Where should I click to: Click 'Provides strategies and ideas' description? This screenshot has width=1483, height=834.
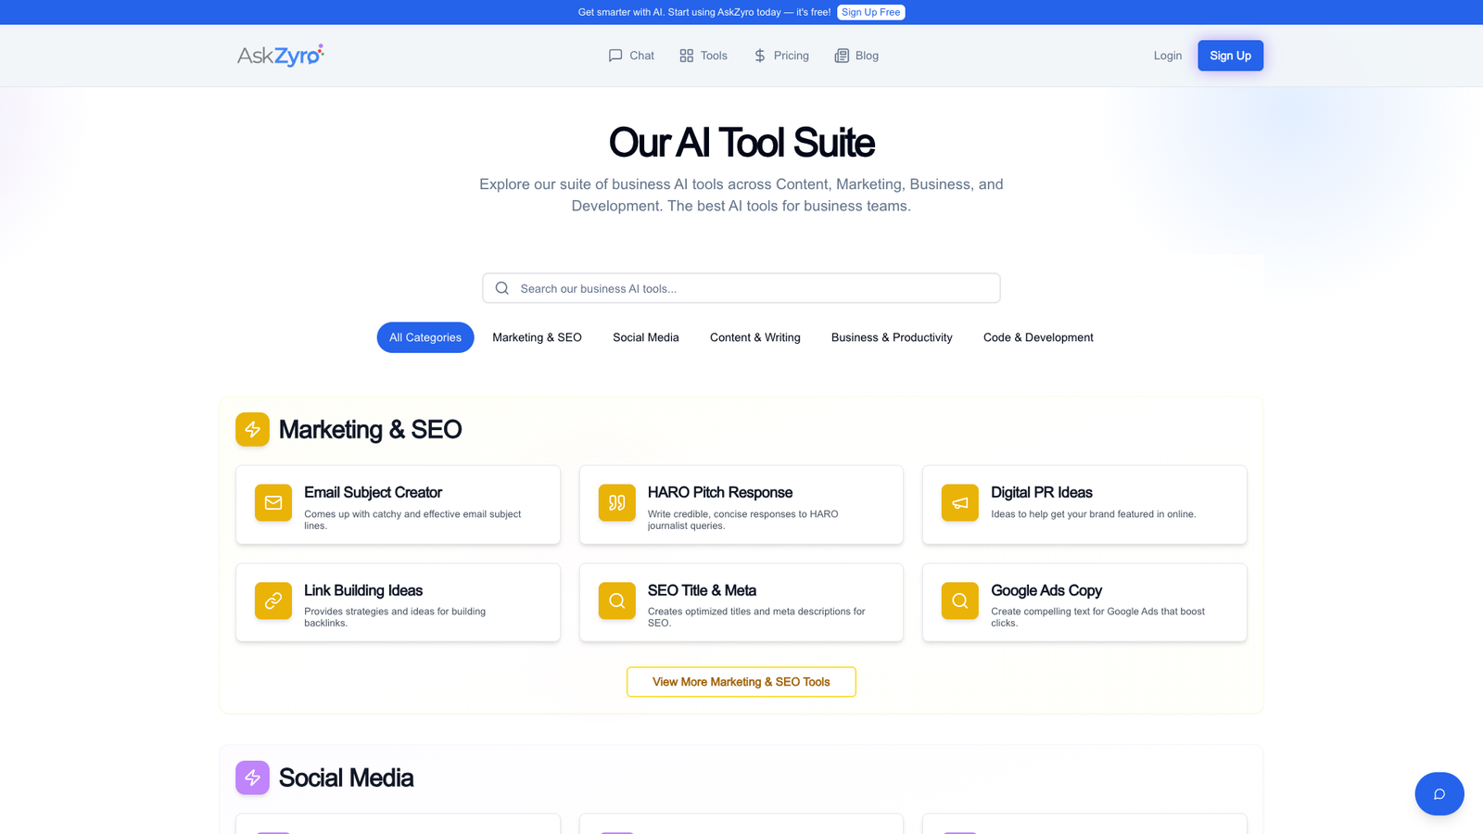(x=395, y=617)
